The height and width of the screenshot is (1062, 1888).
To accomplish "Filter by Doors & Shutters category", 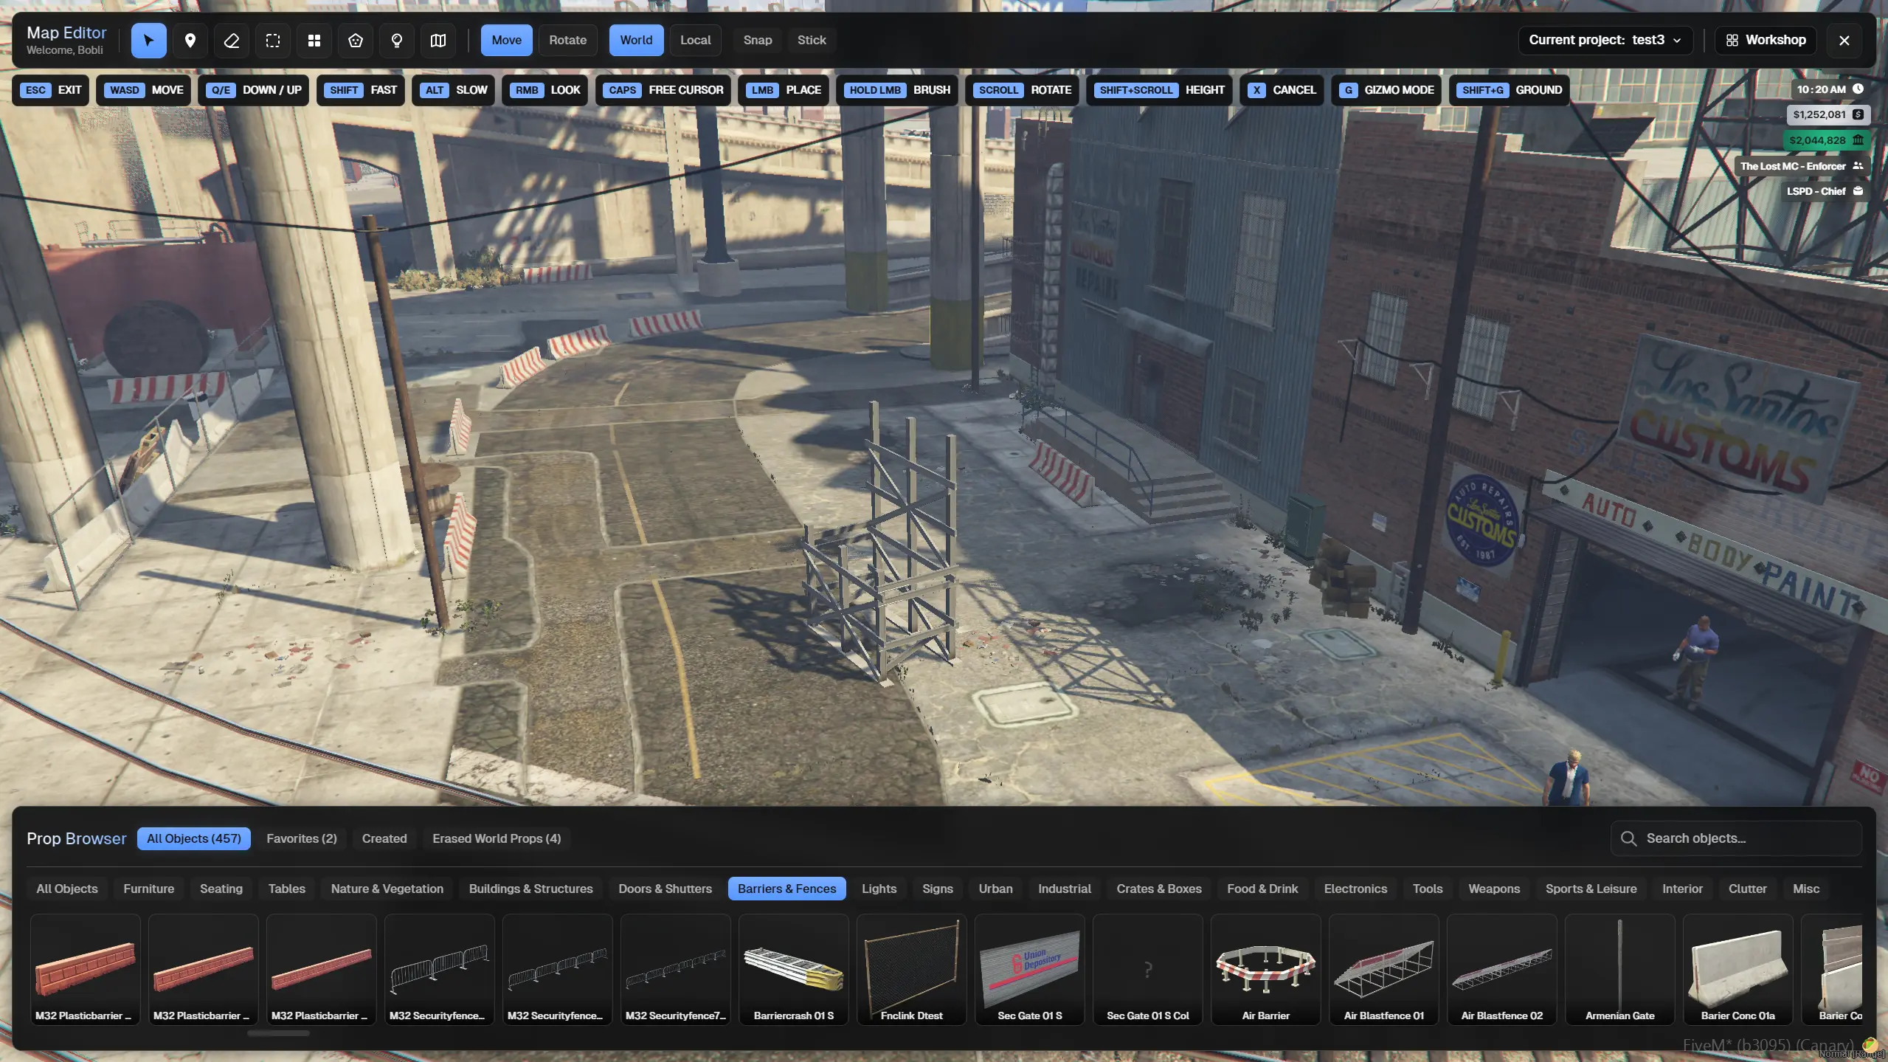I will [x=665, y=889].
